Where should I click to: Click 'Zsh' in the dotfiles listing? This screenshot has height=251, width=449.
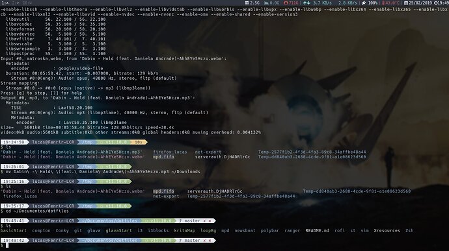(x=409, y=231)
